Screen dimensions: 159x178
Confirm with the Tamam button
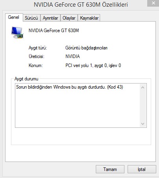pyautogui.click(x=110, y=169)
